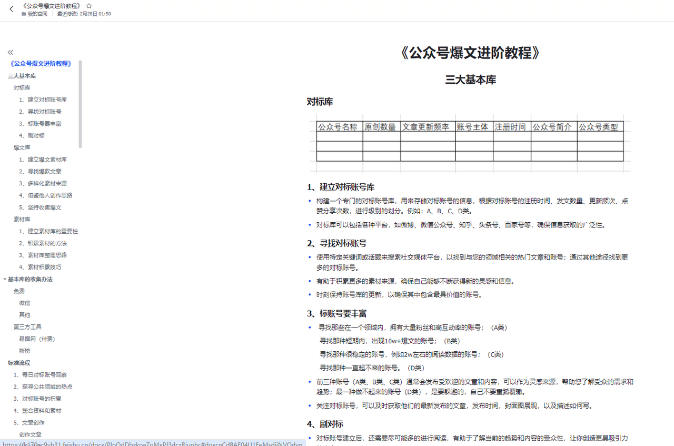Image resolution: width=674 pixels, height=446 pixels.
Task: Go to outline entry 4、借鉴他人创作思路
Action: (x=46, y=195)
